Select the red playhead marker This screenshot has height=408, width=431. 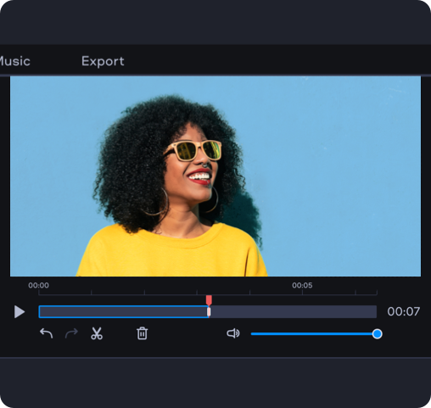[x=209, y=300]
